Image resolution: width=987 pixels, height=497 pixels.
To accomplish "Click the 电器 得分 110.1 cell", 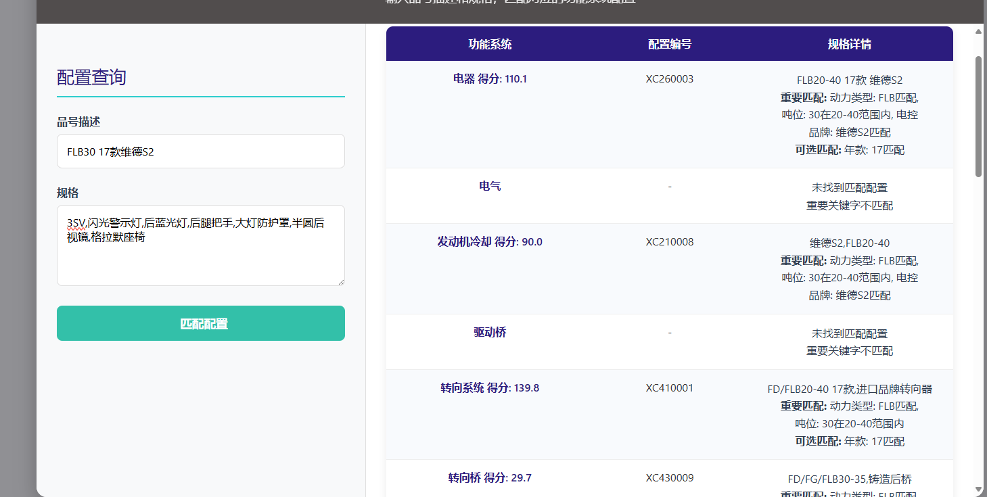I will tap(490, 79).
